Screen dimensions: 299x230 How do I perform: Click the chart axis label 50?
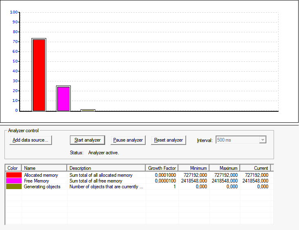pyautogui.click(x=15, y=61)
